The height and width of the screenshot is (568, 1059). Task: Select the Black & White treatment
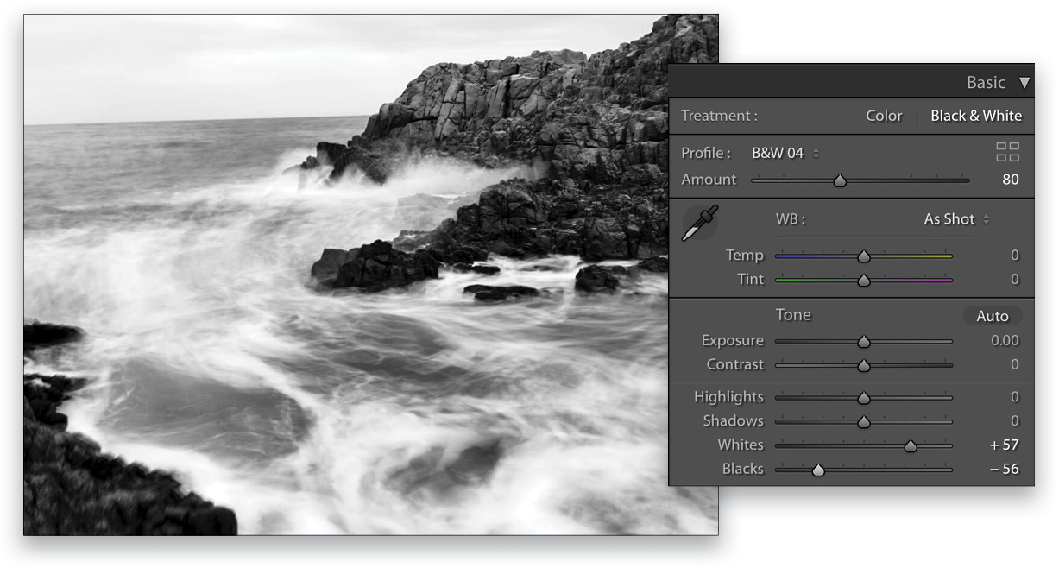click(977, 115)
